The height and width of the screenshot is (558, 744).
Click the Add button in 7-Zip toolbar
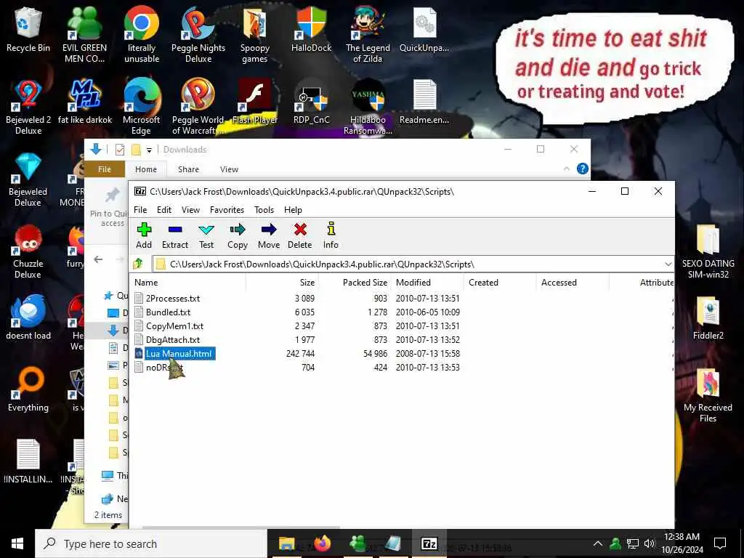pos(144,236)
